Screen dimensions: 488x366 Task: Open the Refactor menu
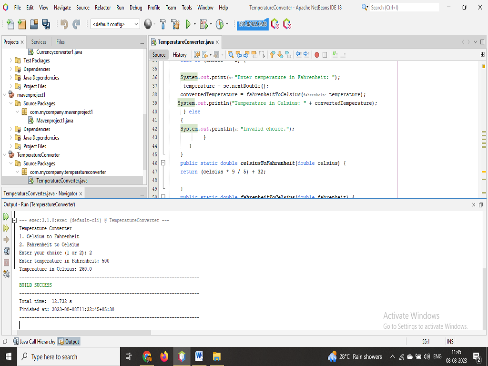click(103, 8)
